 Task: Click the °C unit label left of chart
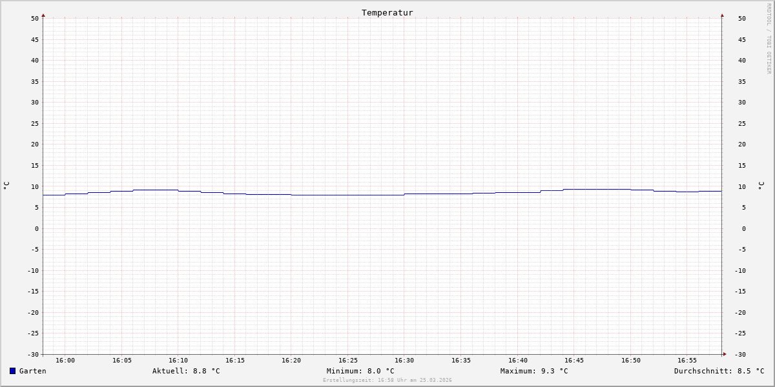click(x=6, y=186)
